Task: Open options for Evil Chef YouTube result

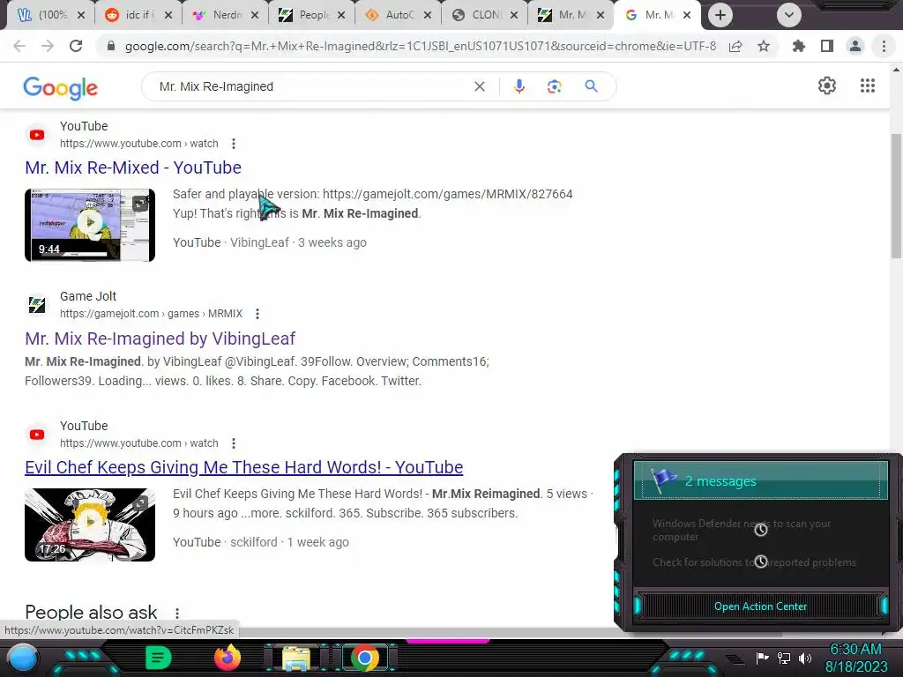Action: click(x=233, y=443)
